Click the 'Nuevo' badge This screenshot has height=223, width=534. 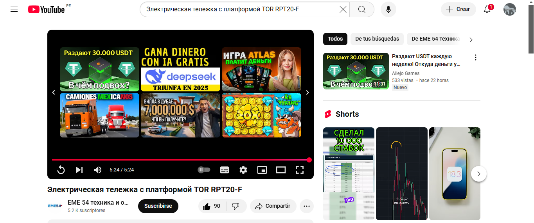400,87
